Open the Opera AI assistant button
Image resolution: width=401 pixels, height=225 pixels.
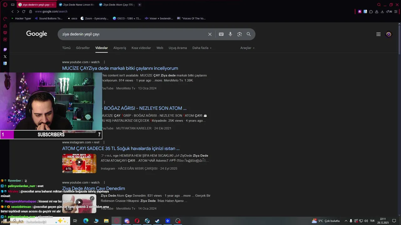tap(389, 12)
